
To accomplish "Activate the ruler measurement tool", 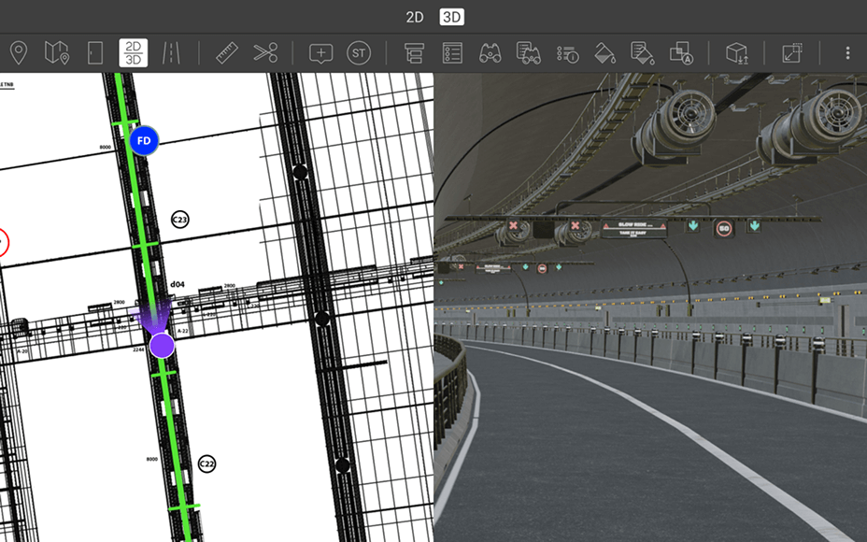I will 227,52.
